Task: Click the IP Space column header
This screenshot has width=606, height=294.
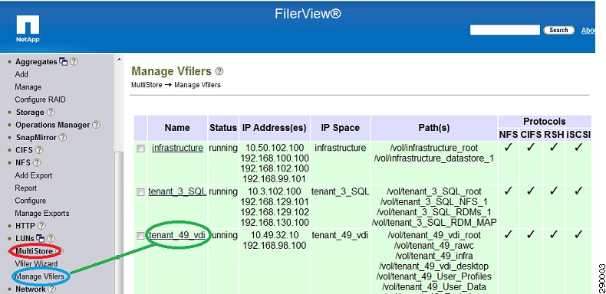Action: [341, 128]
